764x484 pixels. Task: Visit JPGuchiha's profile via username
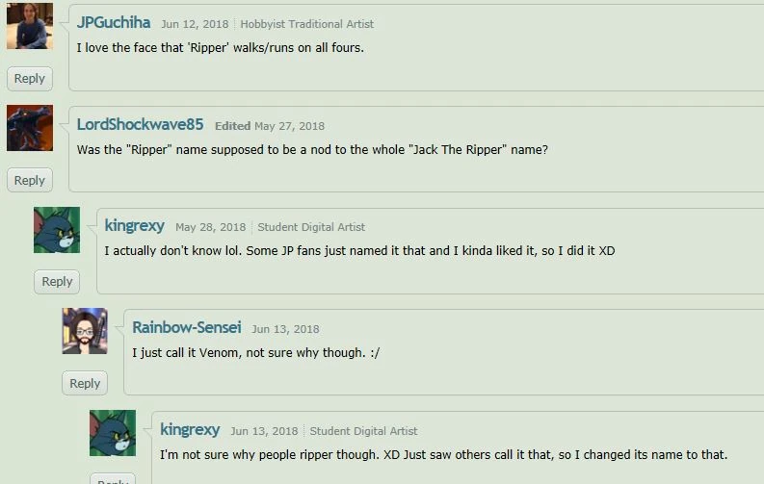(114, 22)
